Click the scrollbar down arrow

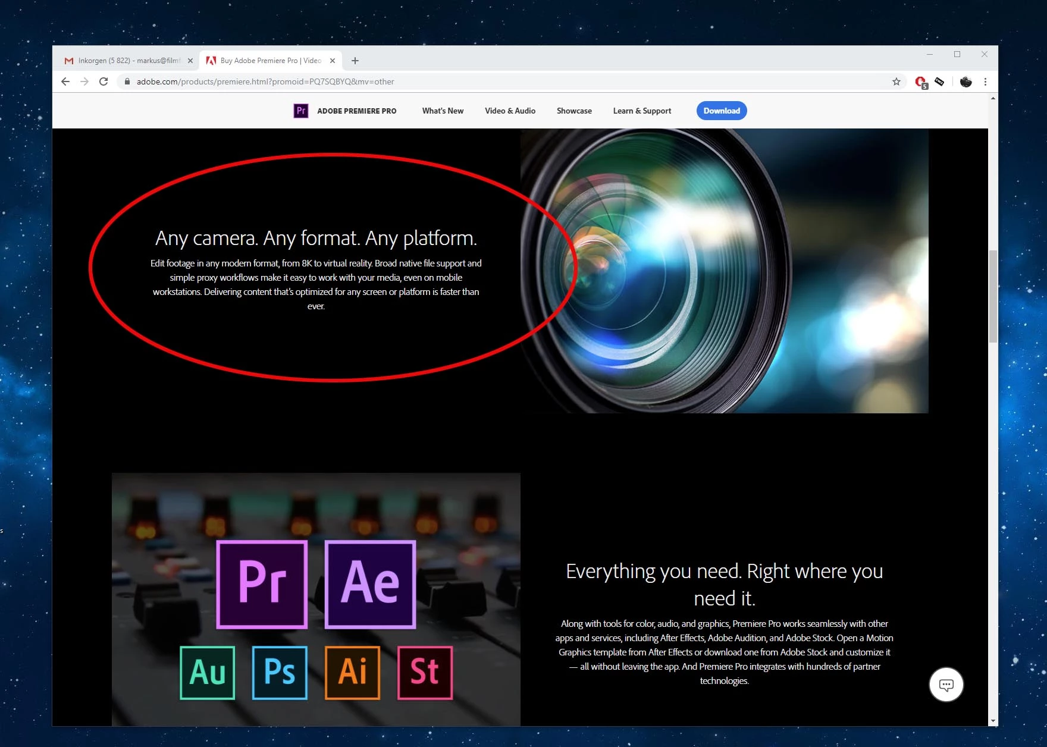993,721
